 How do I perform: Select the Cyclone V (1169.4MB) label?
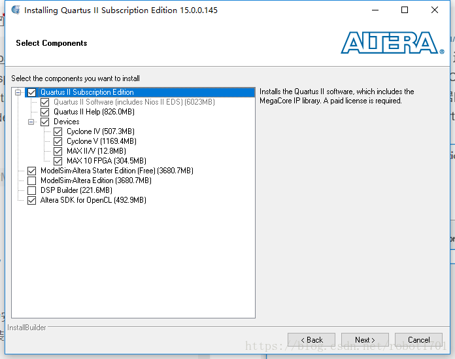pos(101,141)
